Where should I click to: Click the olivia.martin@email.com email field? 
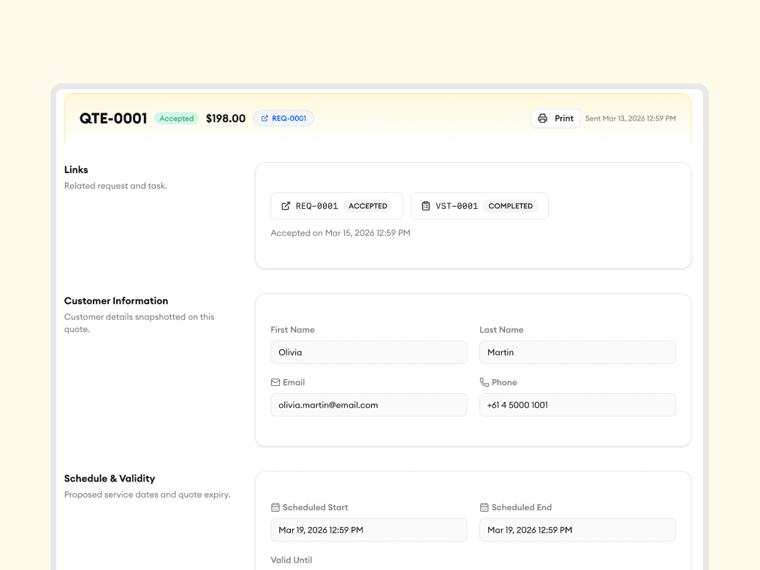pos(368,405)
